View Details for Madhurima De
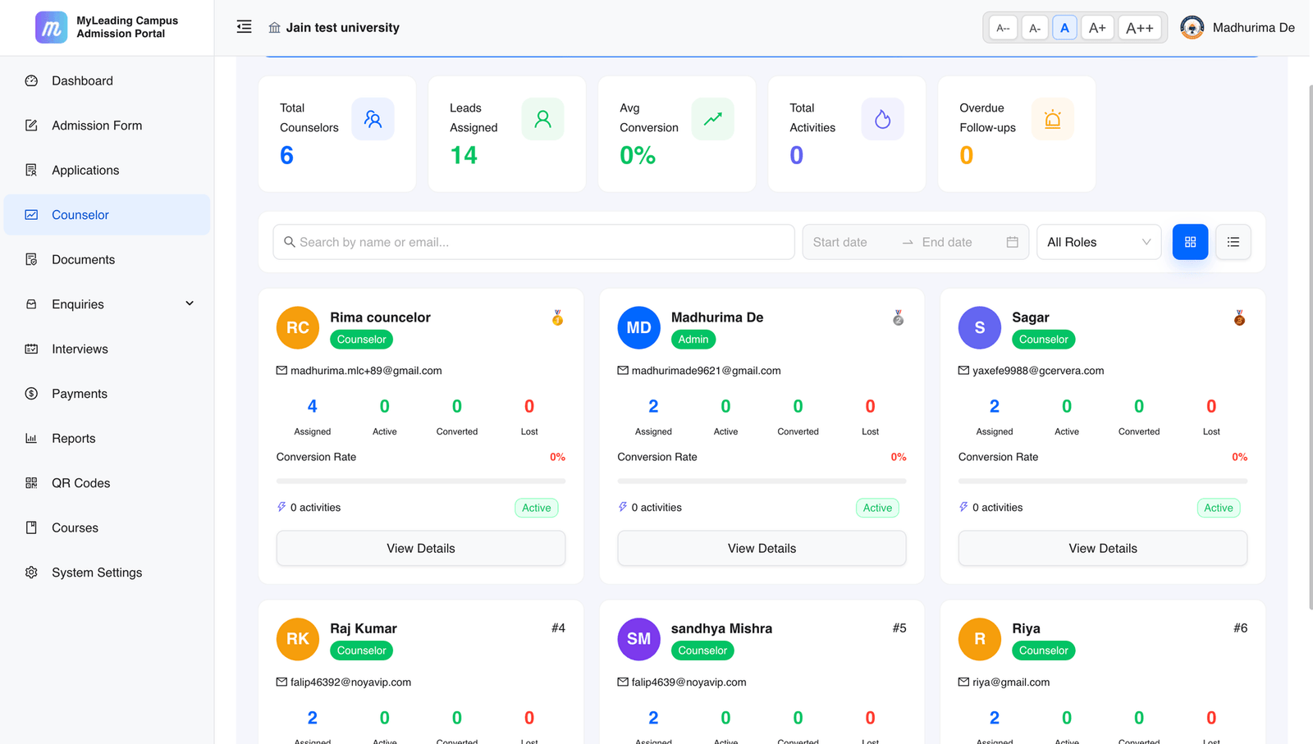Screen dimensions: 1313x744 [762, 548]
